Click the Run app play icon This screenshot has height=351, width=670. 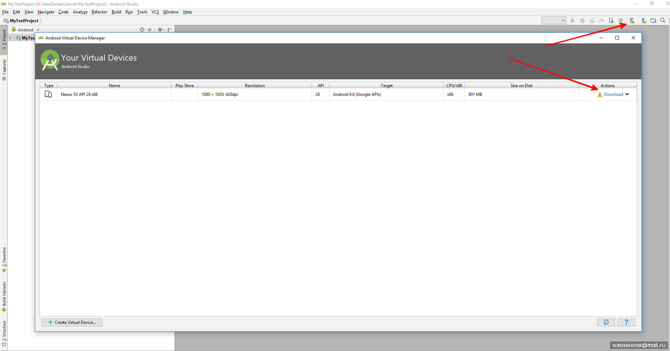pyautogui.click(x=573, y=21)
